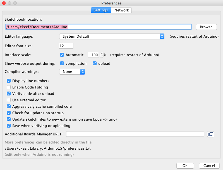The height and width of the screenshot is (170, 223).
Task: Switch to the Network tab
Action: click(x=122, y=10)
